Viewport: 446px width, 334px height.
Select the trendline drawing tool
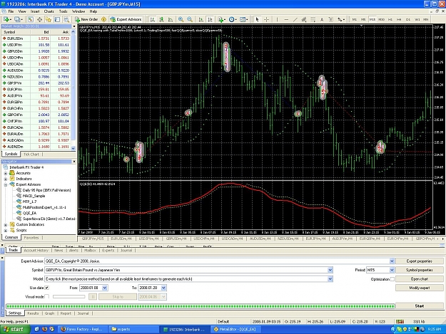click(x=295, y=19)
